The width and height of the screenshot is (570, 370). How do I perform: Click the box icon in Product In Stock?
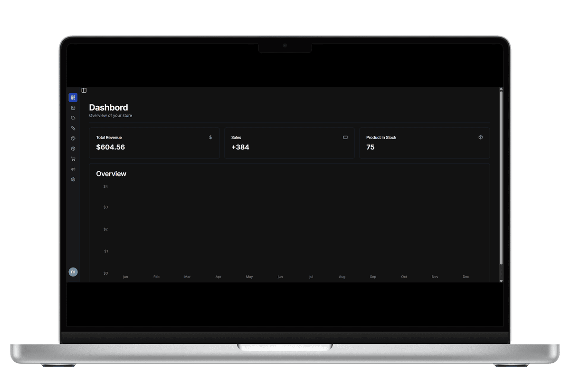(480, 137)
